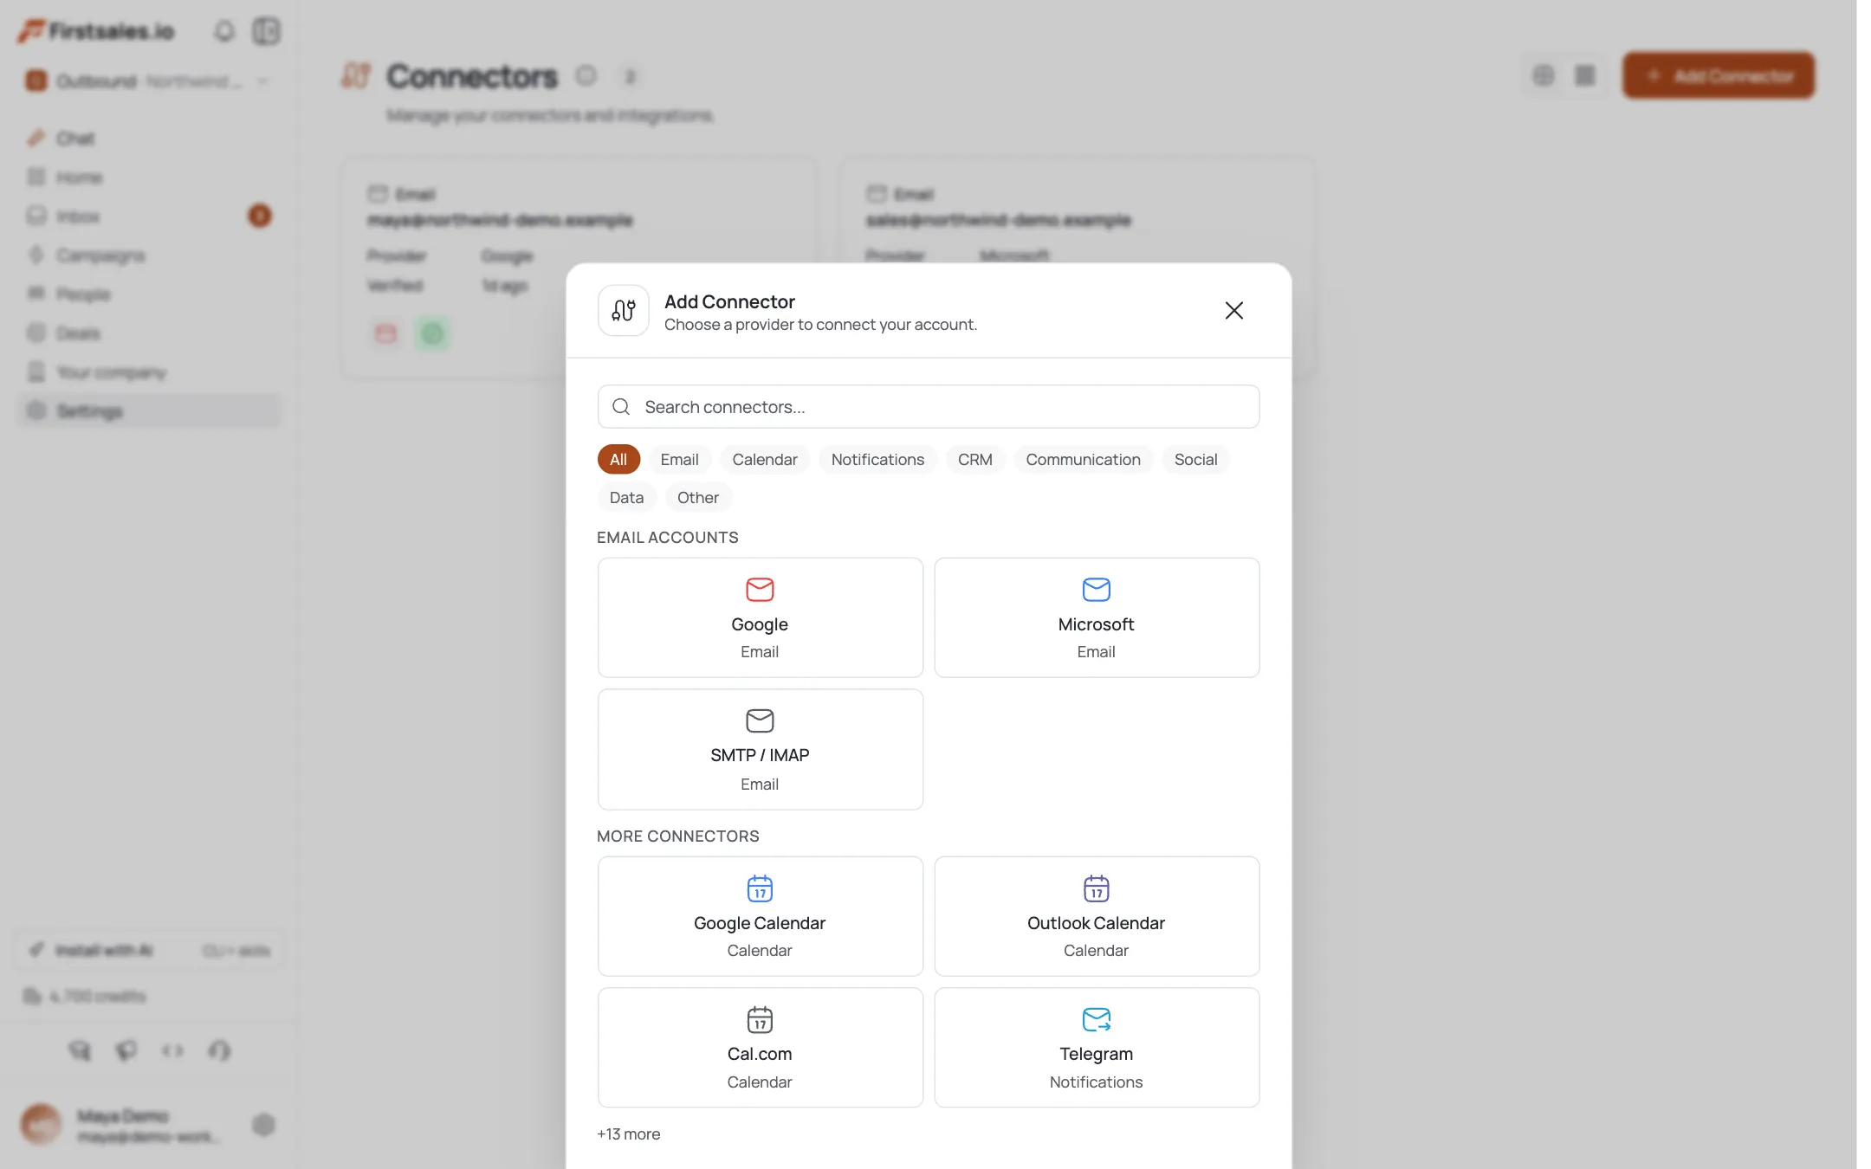
Task: Filter connectors by Email category
Action: [679, 460]
